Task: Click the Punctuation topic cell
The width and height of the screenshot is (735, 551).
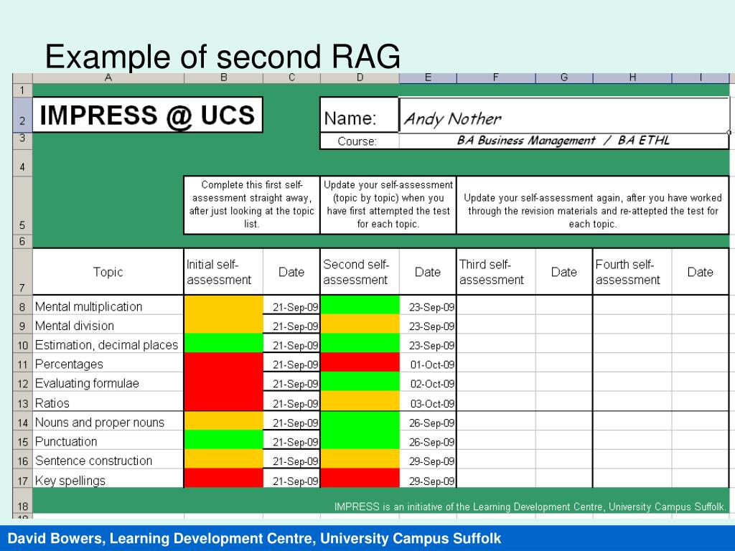Action: (108, 441)
